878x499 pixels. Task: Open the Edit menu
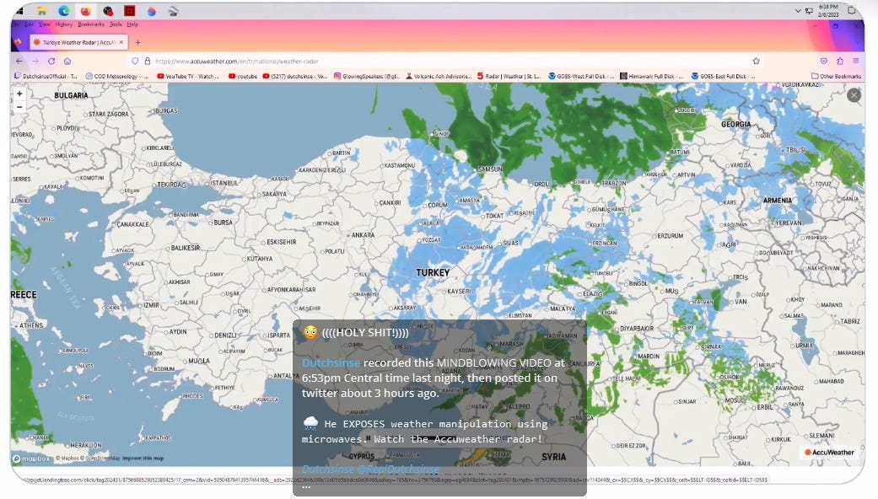[x=30, y=24]
